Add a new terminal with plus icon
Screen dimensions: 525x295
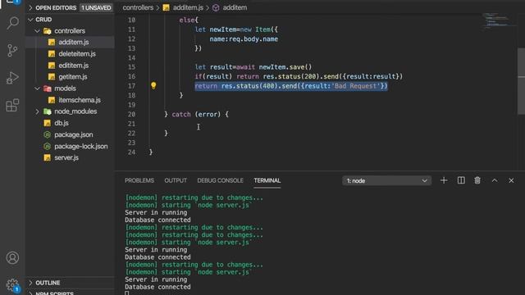[444, 180]
